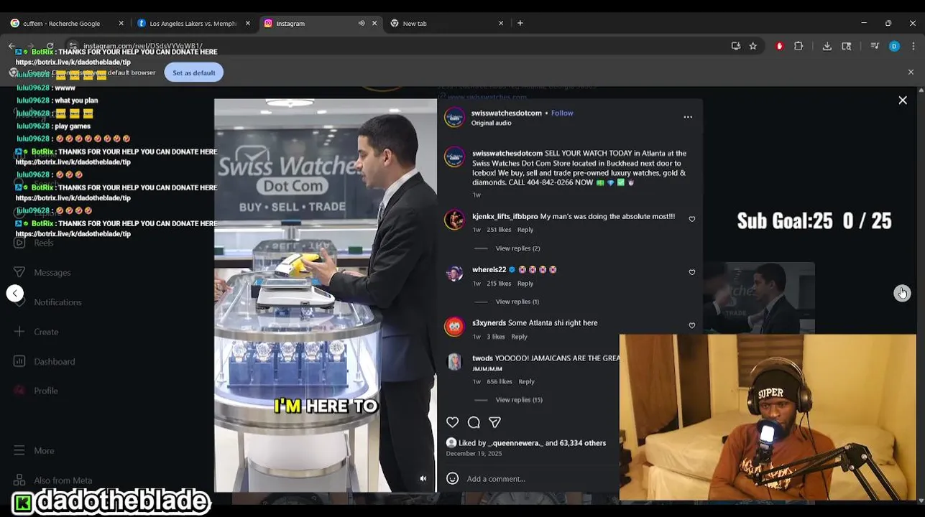Click Set as default browser button
The width and height of the screenshot is (925, 517).
tap(194, 73)
